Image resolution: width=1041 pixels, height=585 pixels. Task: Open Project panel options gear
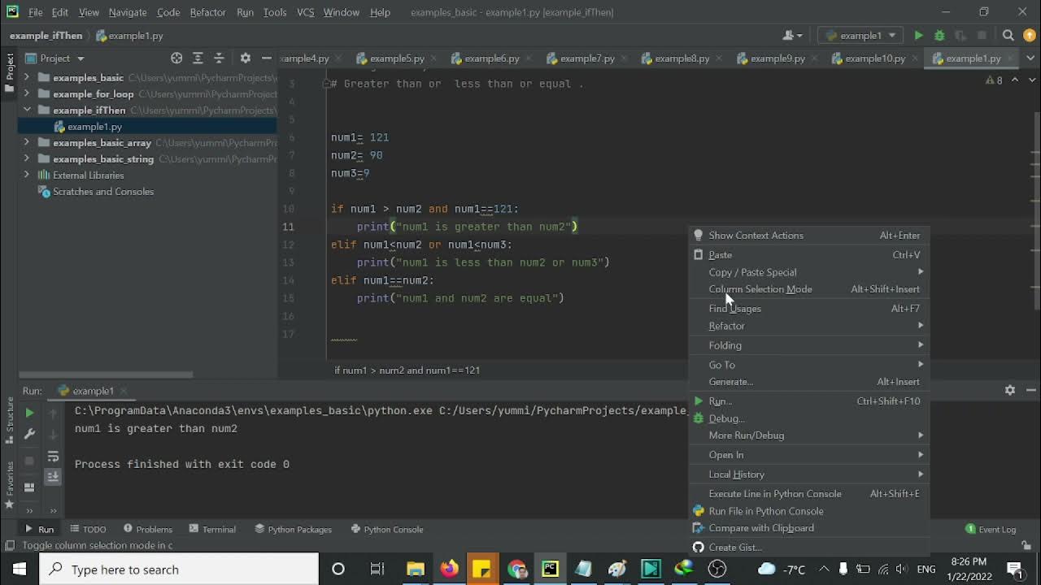click(x=245, y=58)
